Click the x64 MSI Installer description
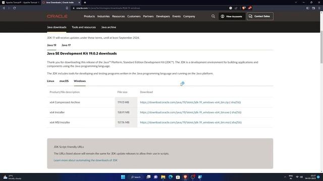 pos(60,122)
